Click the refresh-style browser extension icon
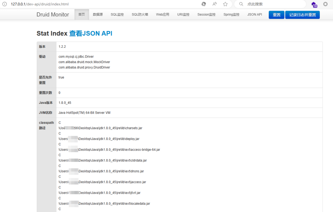Image resolution: width=333 pixels, height=212 pixels. pyautogui.click(x=204, y=4)
